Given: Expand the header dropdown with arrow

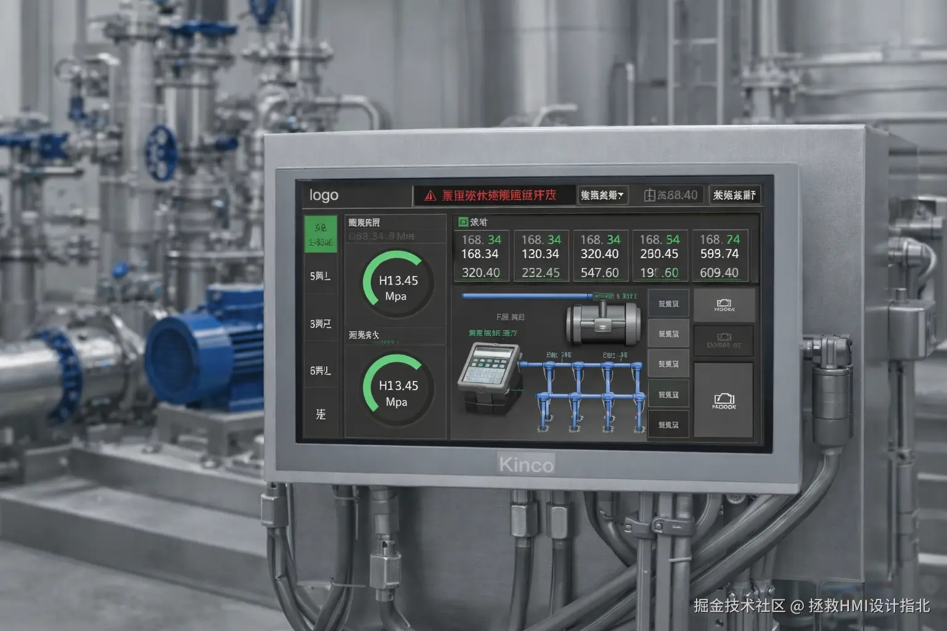Looking at the screenshot, I should tap(602, 195).
